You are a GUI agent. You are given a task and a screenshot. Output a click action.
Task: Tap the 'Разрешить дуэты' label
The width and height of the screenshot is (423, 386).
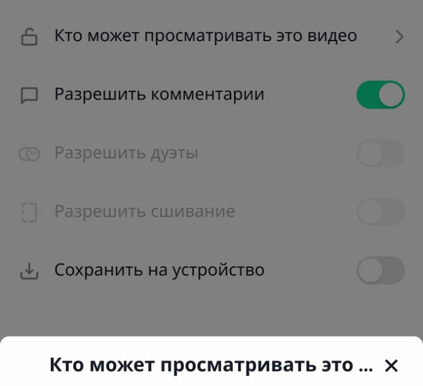(x=126, y=153)
